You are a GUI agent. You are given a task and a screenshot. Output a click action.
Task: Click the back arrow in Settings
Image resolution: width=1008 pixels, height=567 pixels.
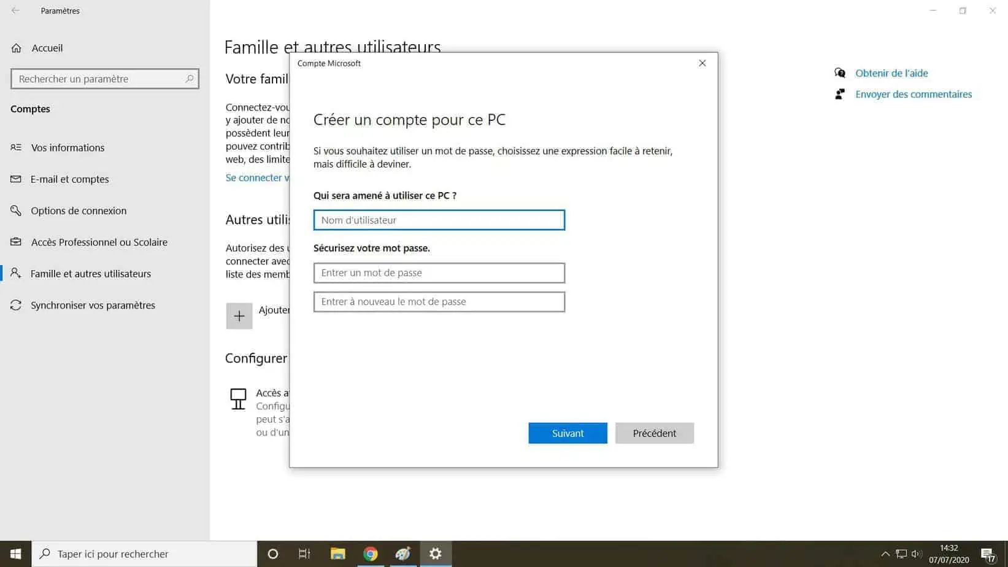pos(15,10)
